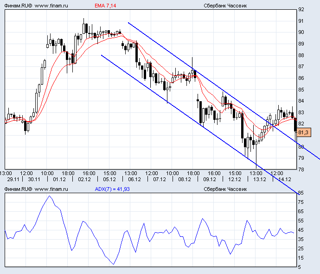The image size is (320, 274).
Task: Click the upper chart's Сбербанк Часовик title
Action: click(225, 6)
